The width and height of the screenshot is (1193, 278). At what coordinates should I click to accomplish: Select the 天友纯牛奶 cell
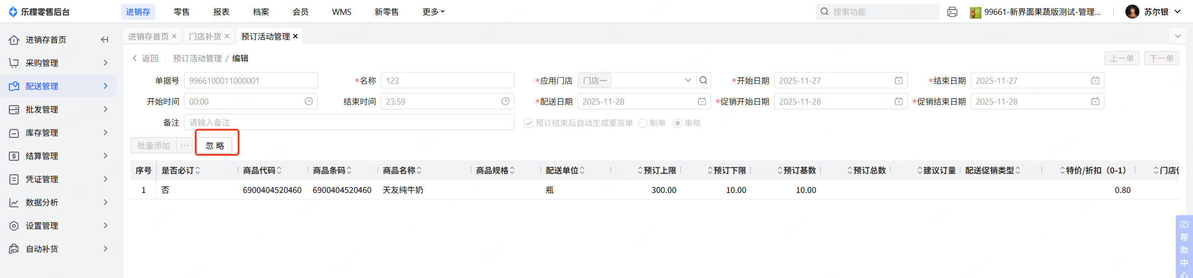pos(403,190)
